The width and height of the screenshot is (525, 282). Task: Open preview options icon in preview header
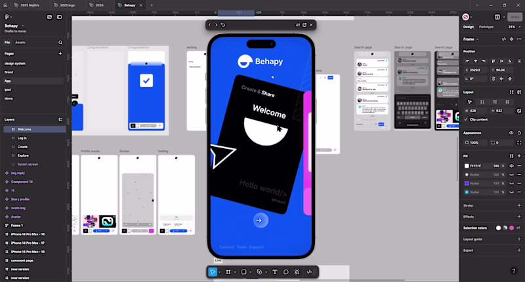click(298, 25)
